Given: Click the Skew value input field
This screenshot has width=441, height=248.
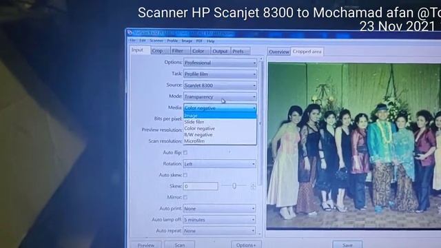Looking at the screenshot, I should (201, 186).
